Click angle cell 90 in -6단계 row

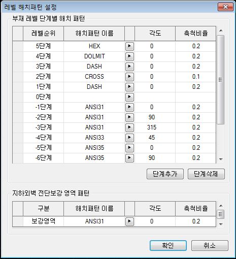pyautogui.click(x=155, y=158)
